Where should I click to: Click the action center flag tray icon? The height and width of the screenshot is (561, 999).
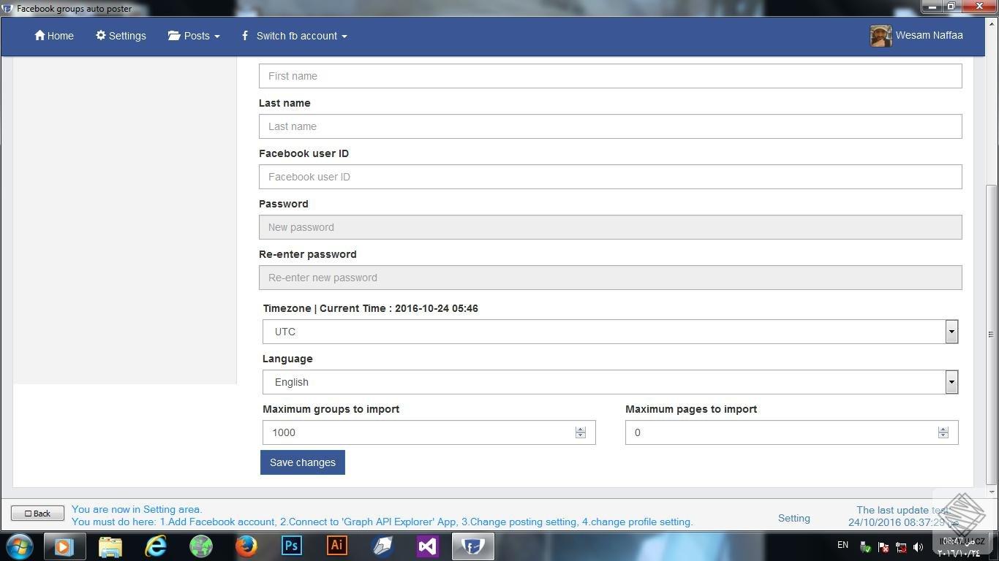coord(883,547)
